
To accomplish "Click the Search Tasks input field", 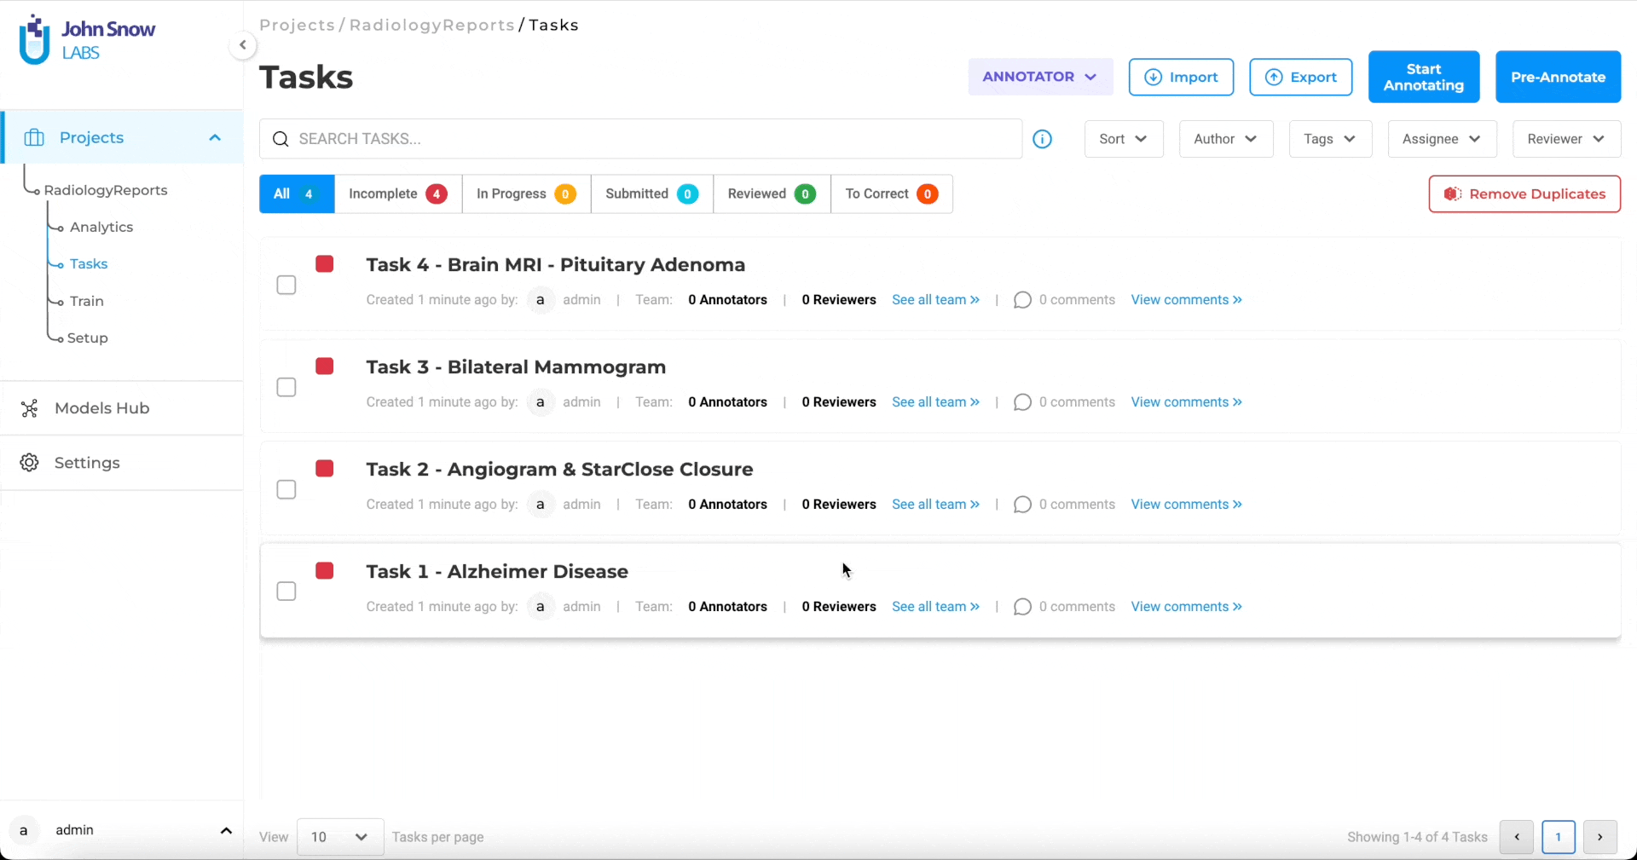I will (x=640, y=139).
